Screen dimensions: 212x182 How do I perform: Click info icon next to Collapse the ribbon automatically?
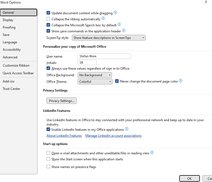[103, 18]
